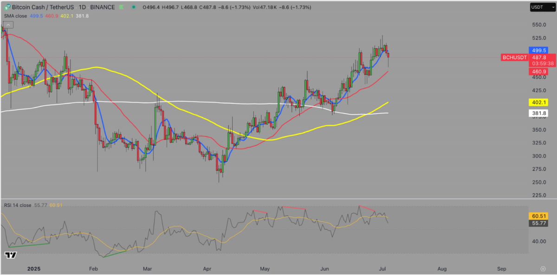Click the 325.0 price scale label
Viewport: 557px width, 275px height.
tap(538, 143)
